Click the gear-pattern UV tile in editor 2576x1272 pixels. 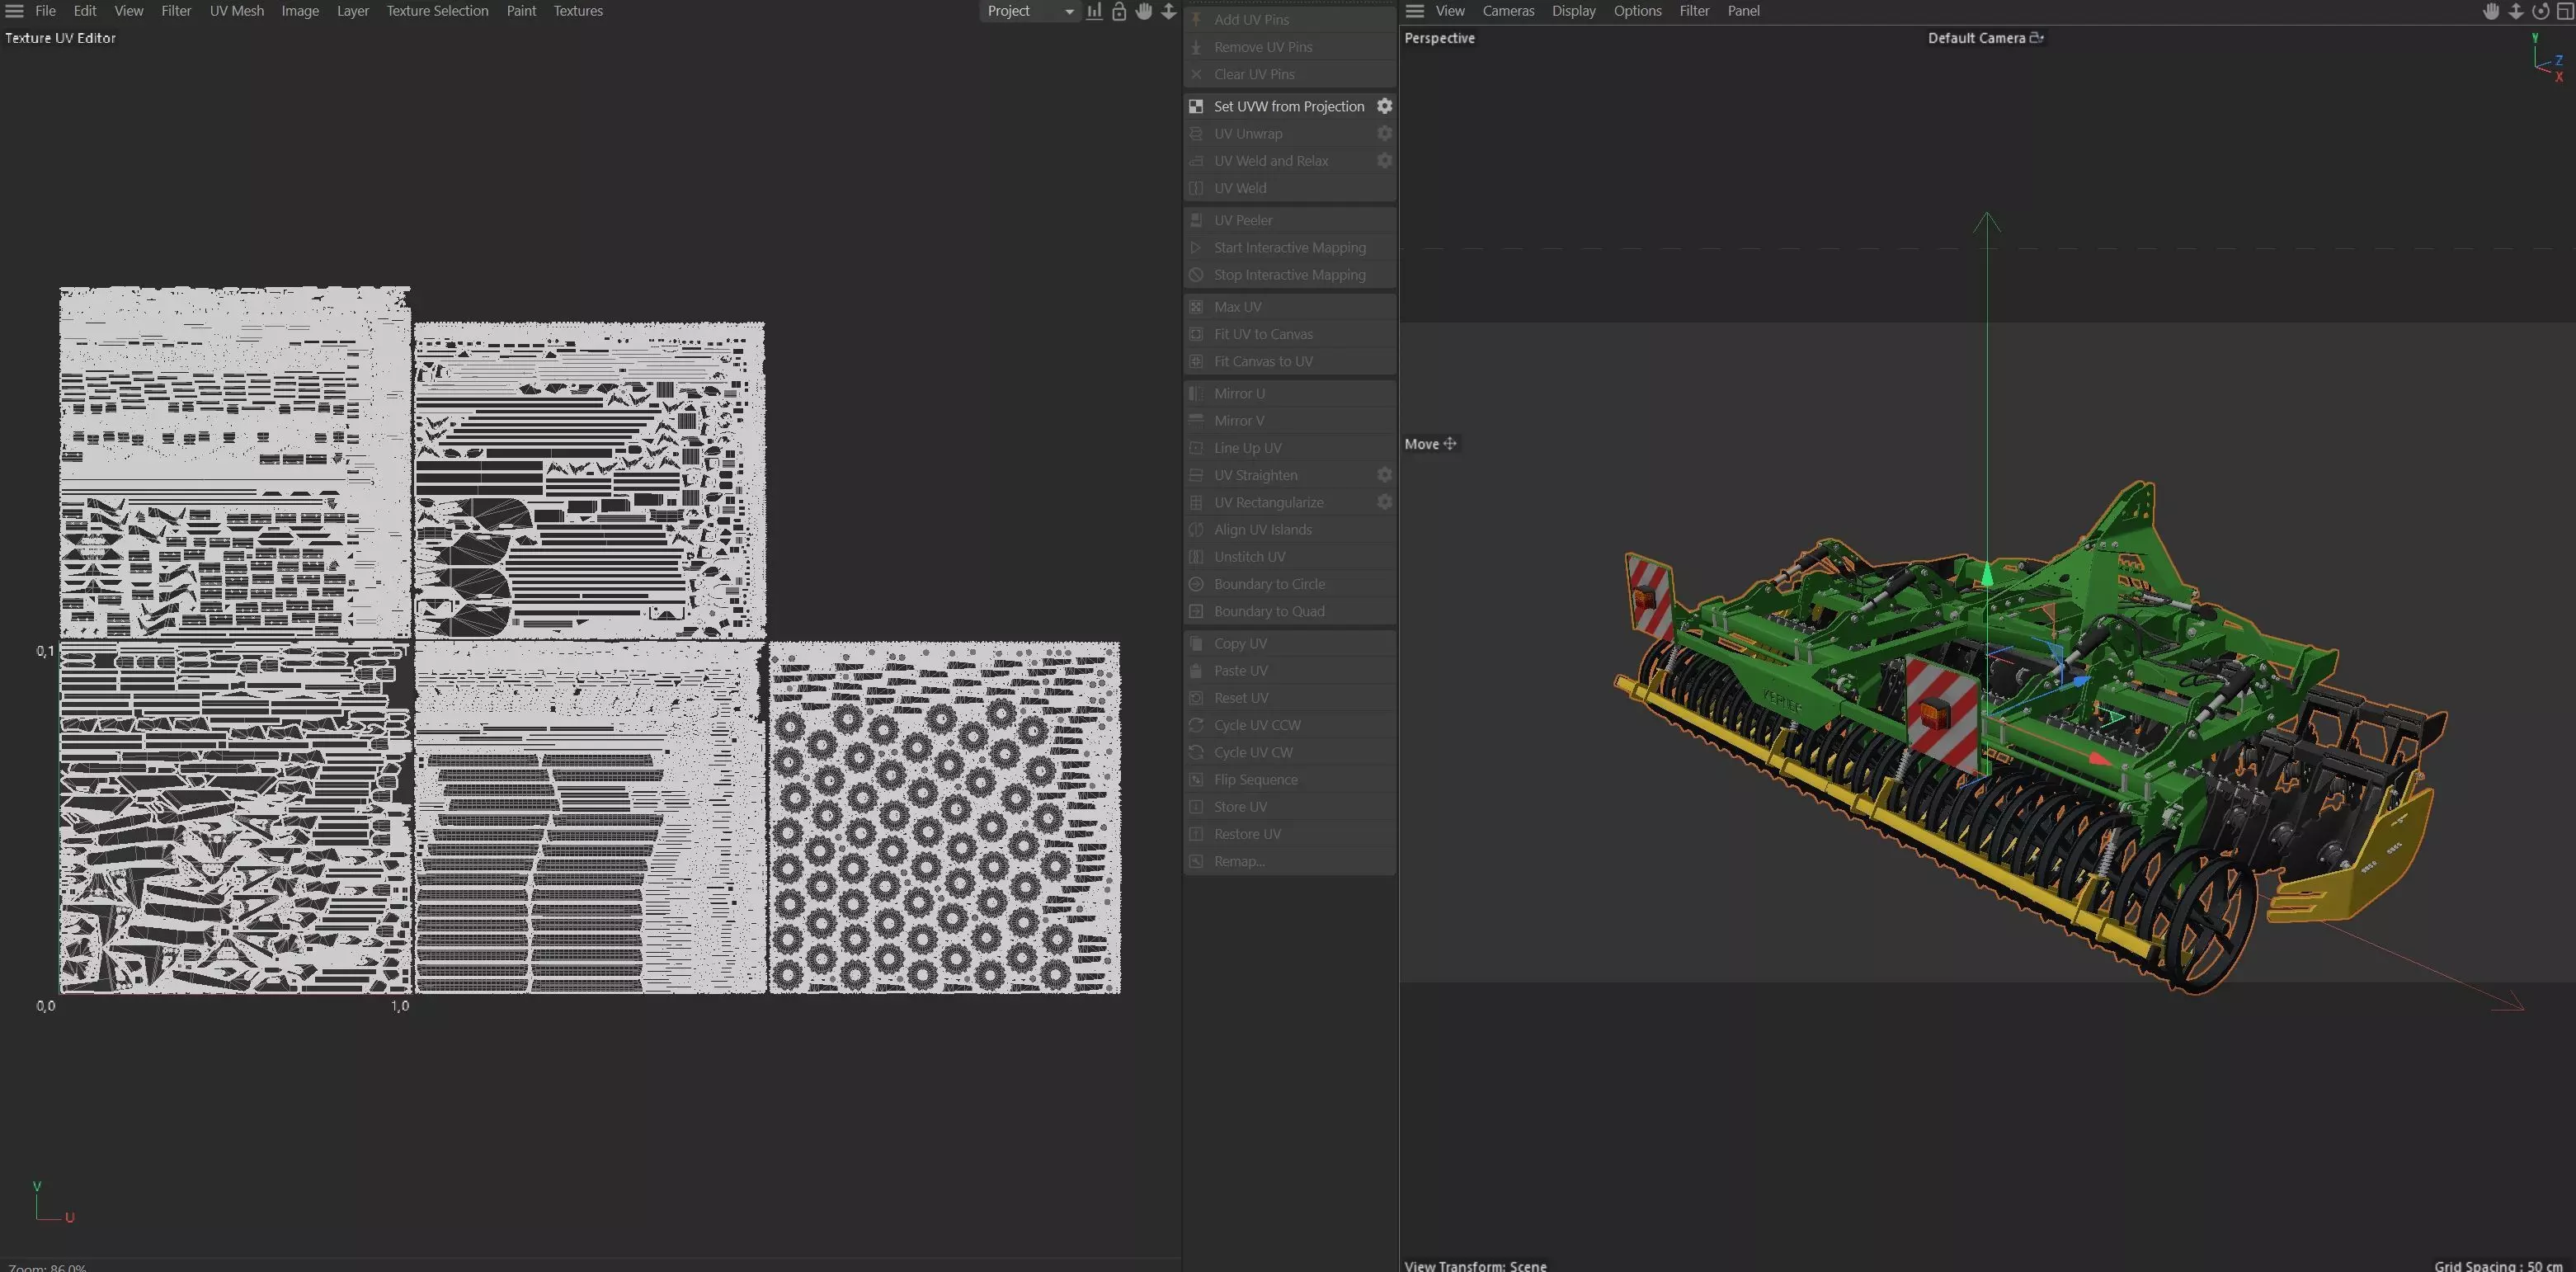944,818
